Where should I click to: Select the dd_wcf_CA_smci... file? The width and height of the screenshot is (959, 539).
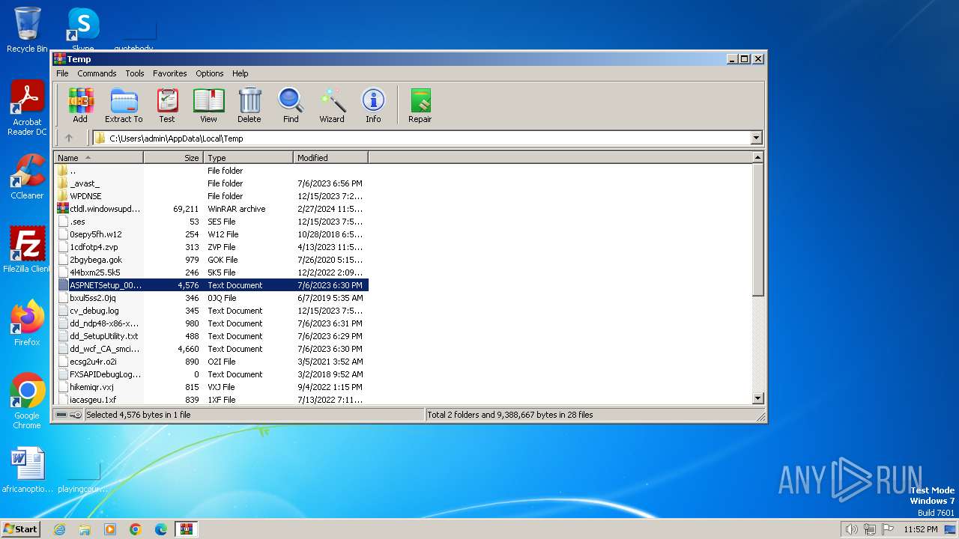pyautogui.click(x=211, y=349)
